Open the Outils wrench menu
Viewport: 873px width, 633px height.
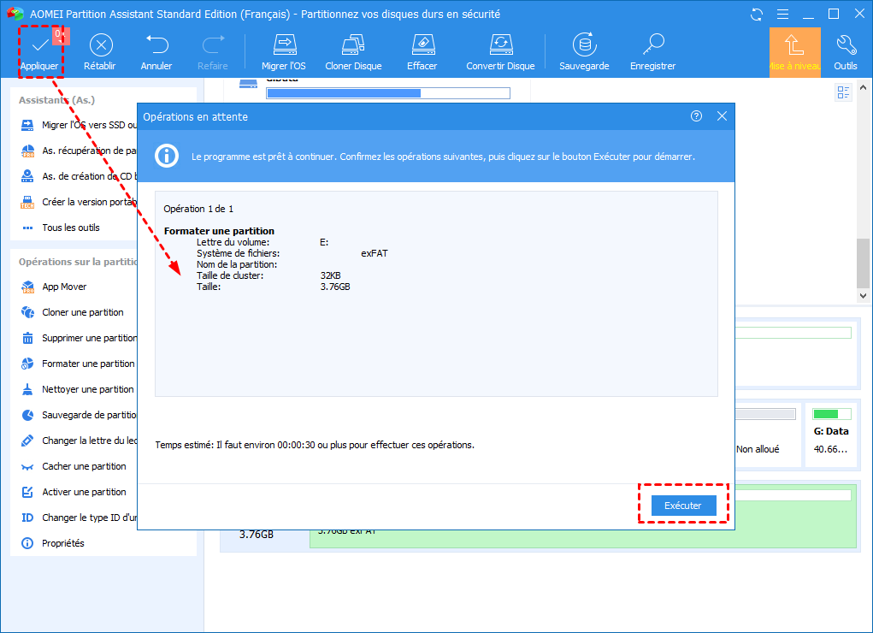pos(846,44)
